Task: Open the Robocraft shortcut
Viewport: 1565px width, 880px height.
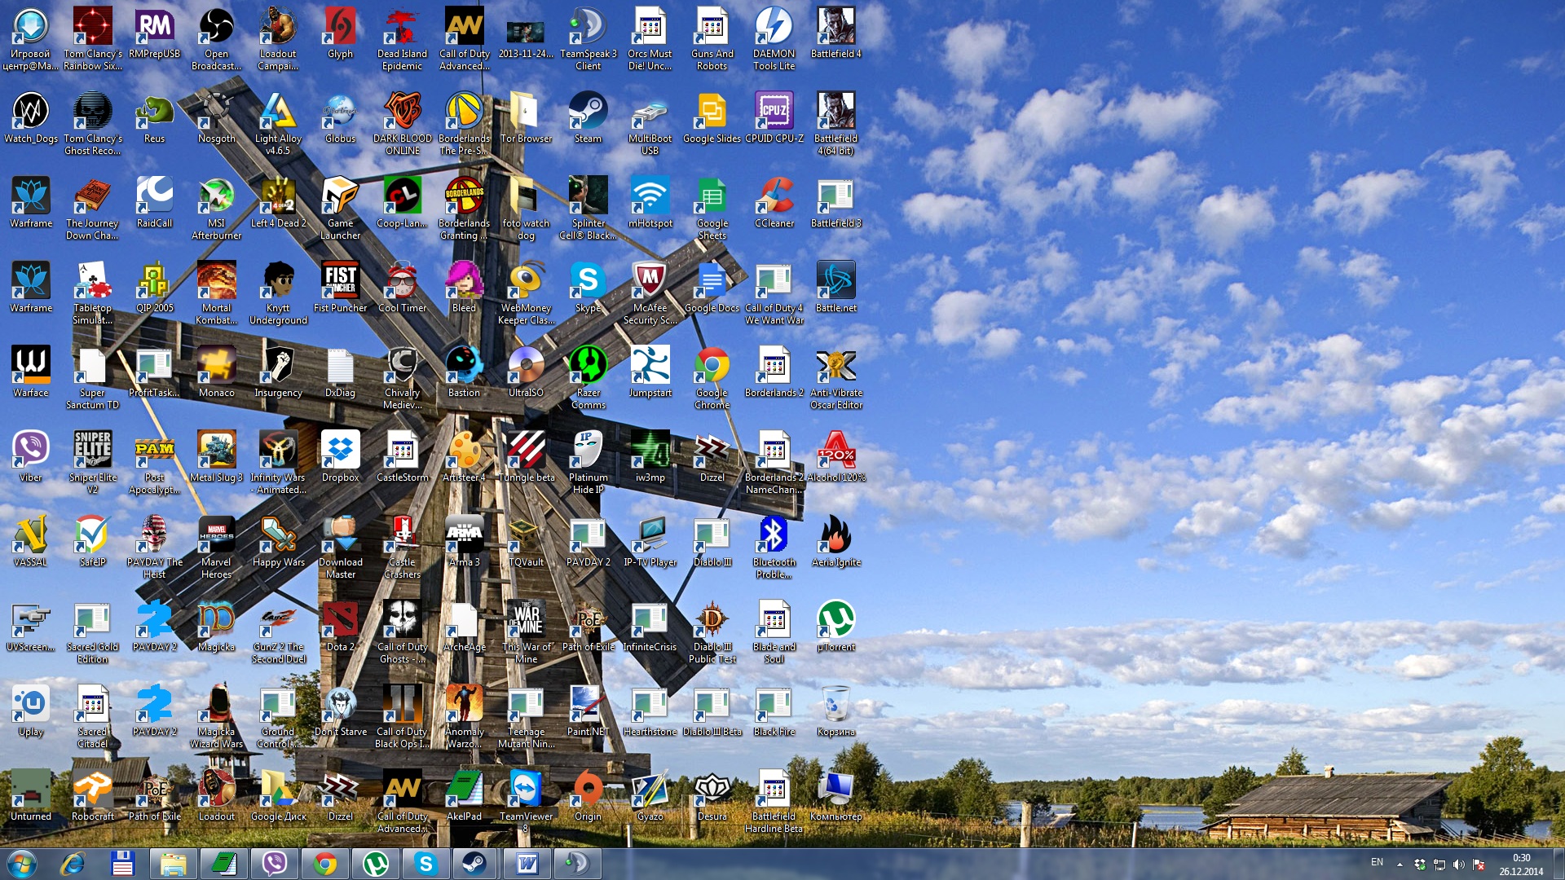Action: pos(92,796)
